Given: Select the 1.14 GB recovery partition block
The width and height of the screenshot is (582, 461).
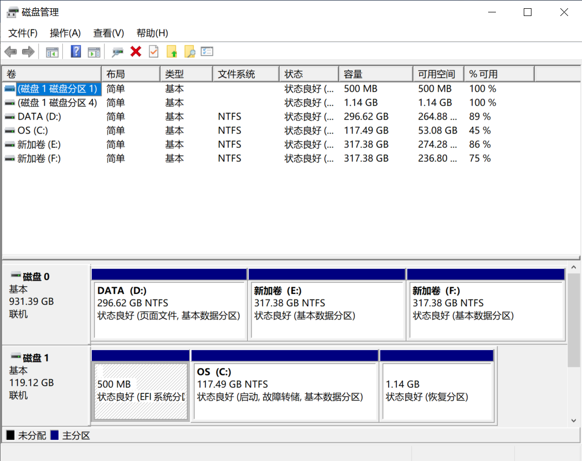Looking at the screenshot, I should 437,386.
